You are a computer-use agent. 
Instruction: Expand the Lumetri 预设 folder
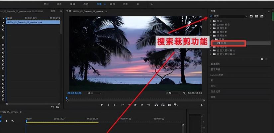pyautogui.click(x=210, y=25)
